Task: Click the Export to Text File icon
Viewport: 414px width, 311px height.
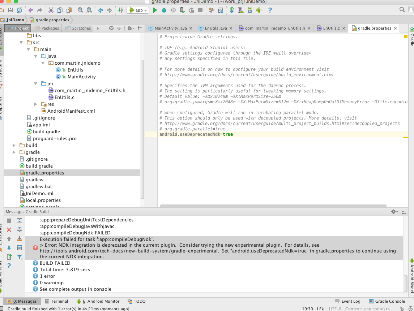Action: coord(9,257)
